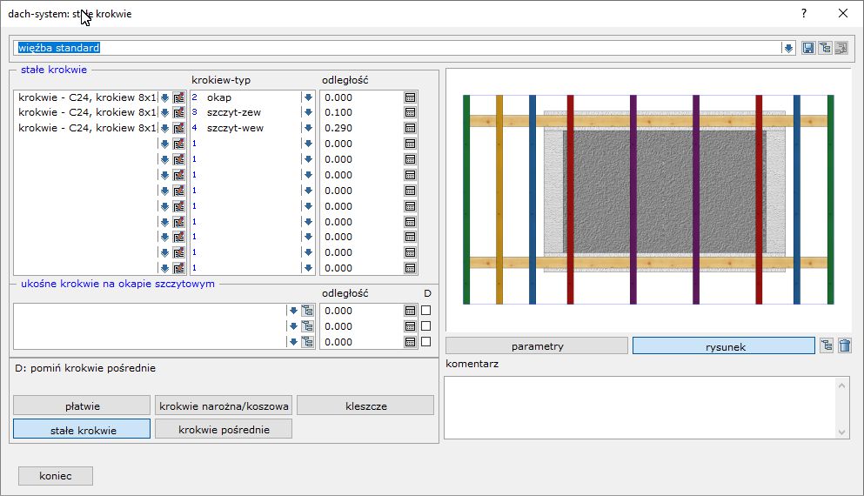Screen dimensions: 864x496
Task: Open calculator in the last stałe krokwie row
Action: [x=410, y=268]
